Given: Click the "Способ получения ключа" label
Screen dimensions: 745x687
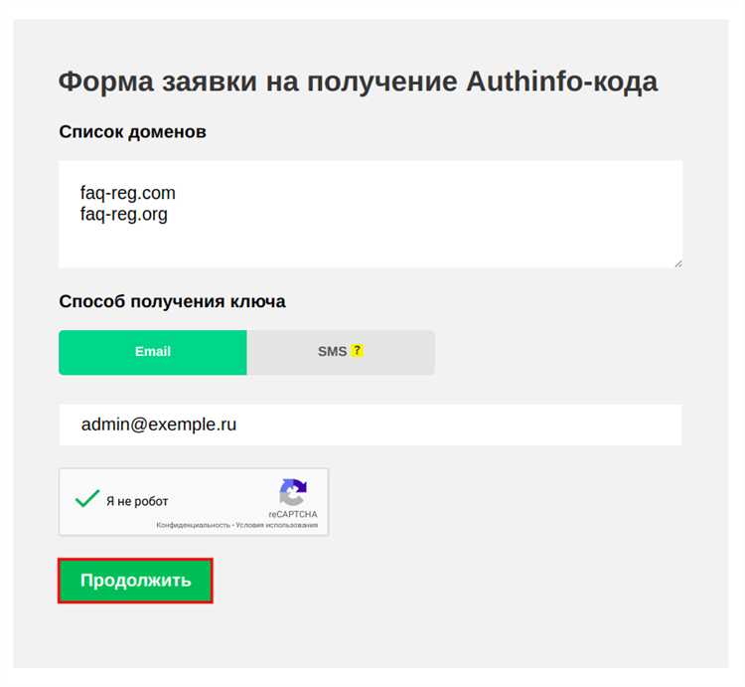Looking at the screenshot, I should coord(172,301).
